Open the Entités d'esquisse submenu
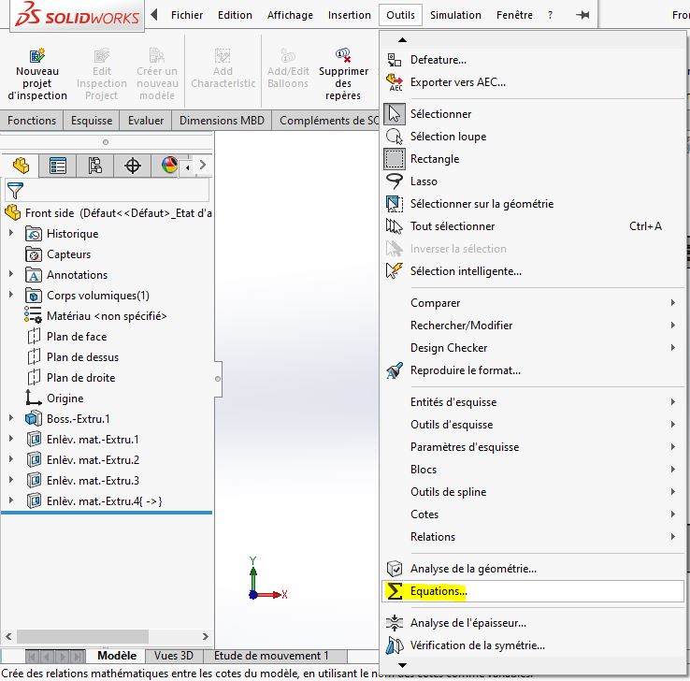 534,402
